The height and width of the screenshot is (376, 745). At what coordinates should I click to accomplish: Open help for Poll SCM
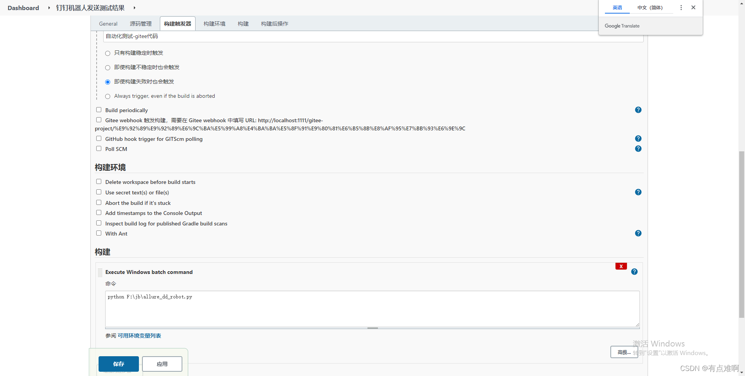coord(638,149)
